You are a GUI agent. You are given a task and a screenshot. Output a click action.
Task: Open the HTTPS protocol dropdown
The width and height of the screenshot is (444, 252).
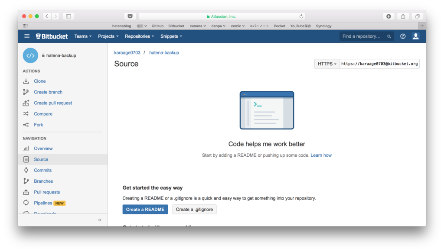[327, 64]
